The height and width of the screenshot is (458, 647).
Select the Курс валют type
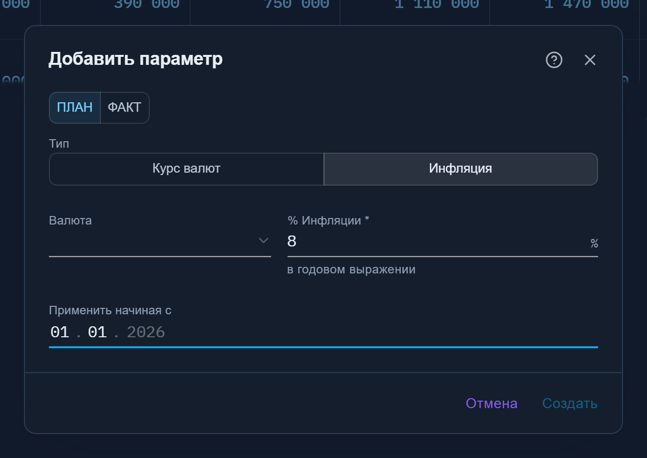coord(187,169)
